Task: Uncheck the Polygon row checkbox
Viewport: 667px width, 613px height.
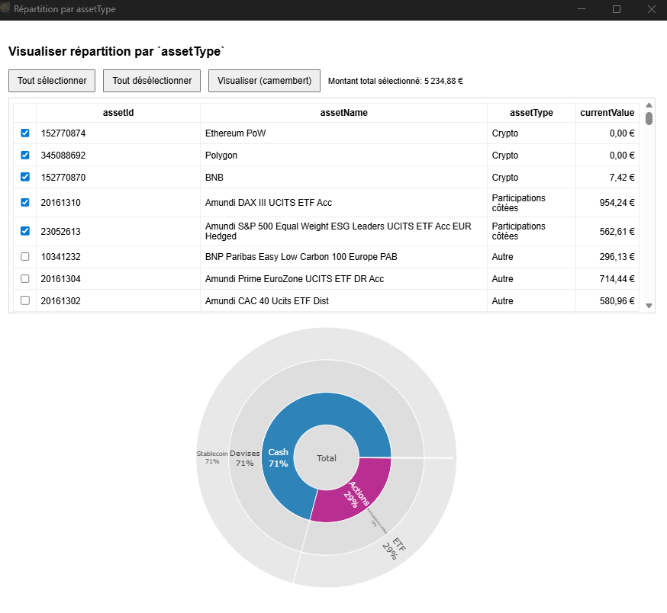Action: point(25,156)
